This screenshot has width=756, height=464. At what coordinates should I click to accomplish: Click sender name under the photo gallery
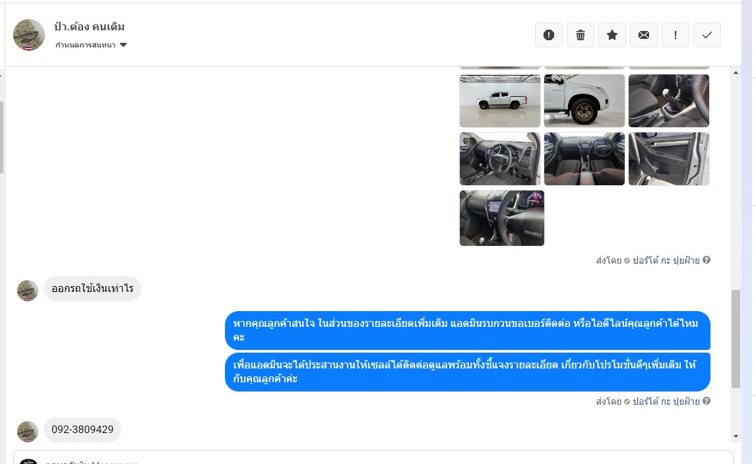tap(666, 260)
